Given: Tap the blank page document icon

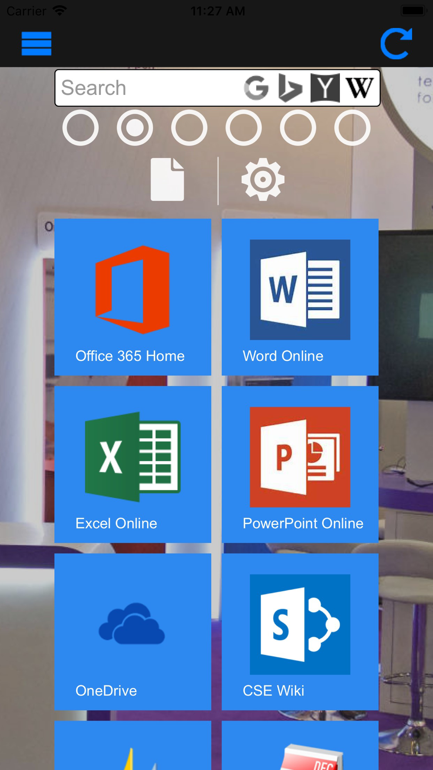Looking at the screenshot, I should tap(167, 179).
